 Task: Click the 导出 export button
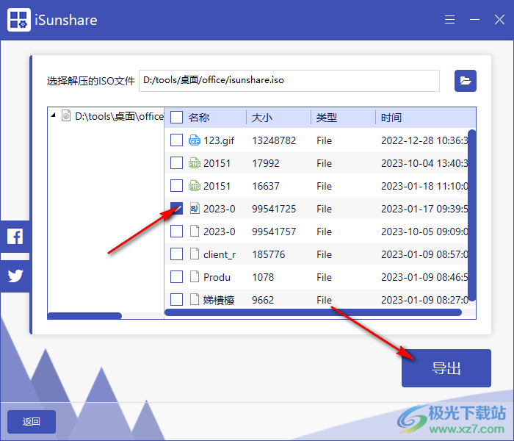pos(446,368)
